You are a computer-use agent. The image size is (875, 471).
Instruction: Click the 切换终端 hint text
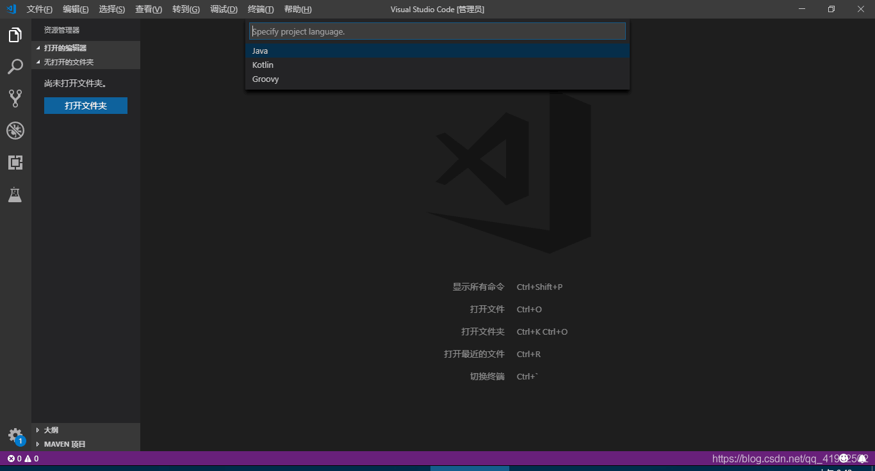487,376
